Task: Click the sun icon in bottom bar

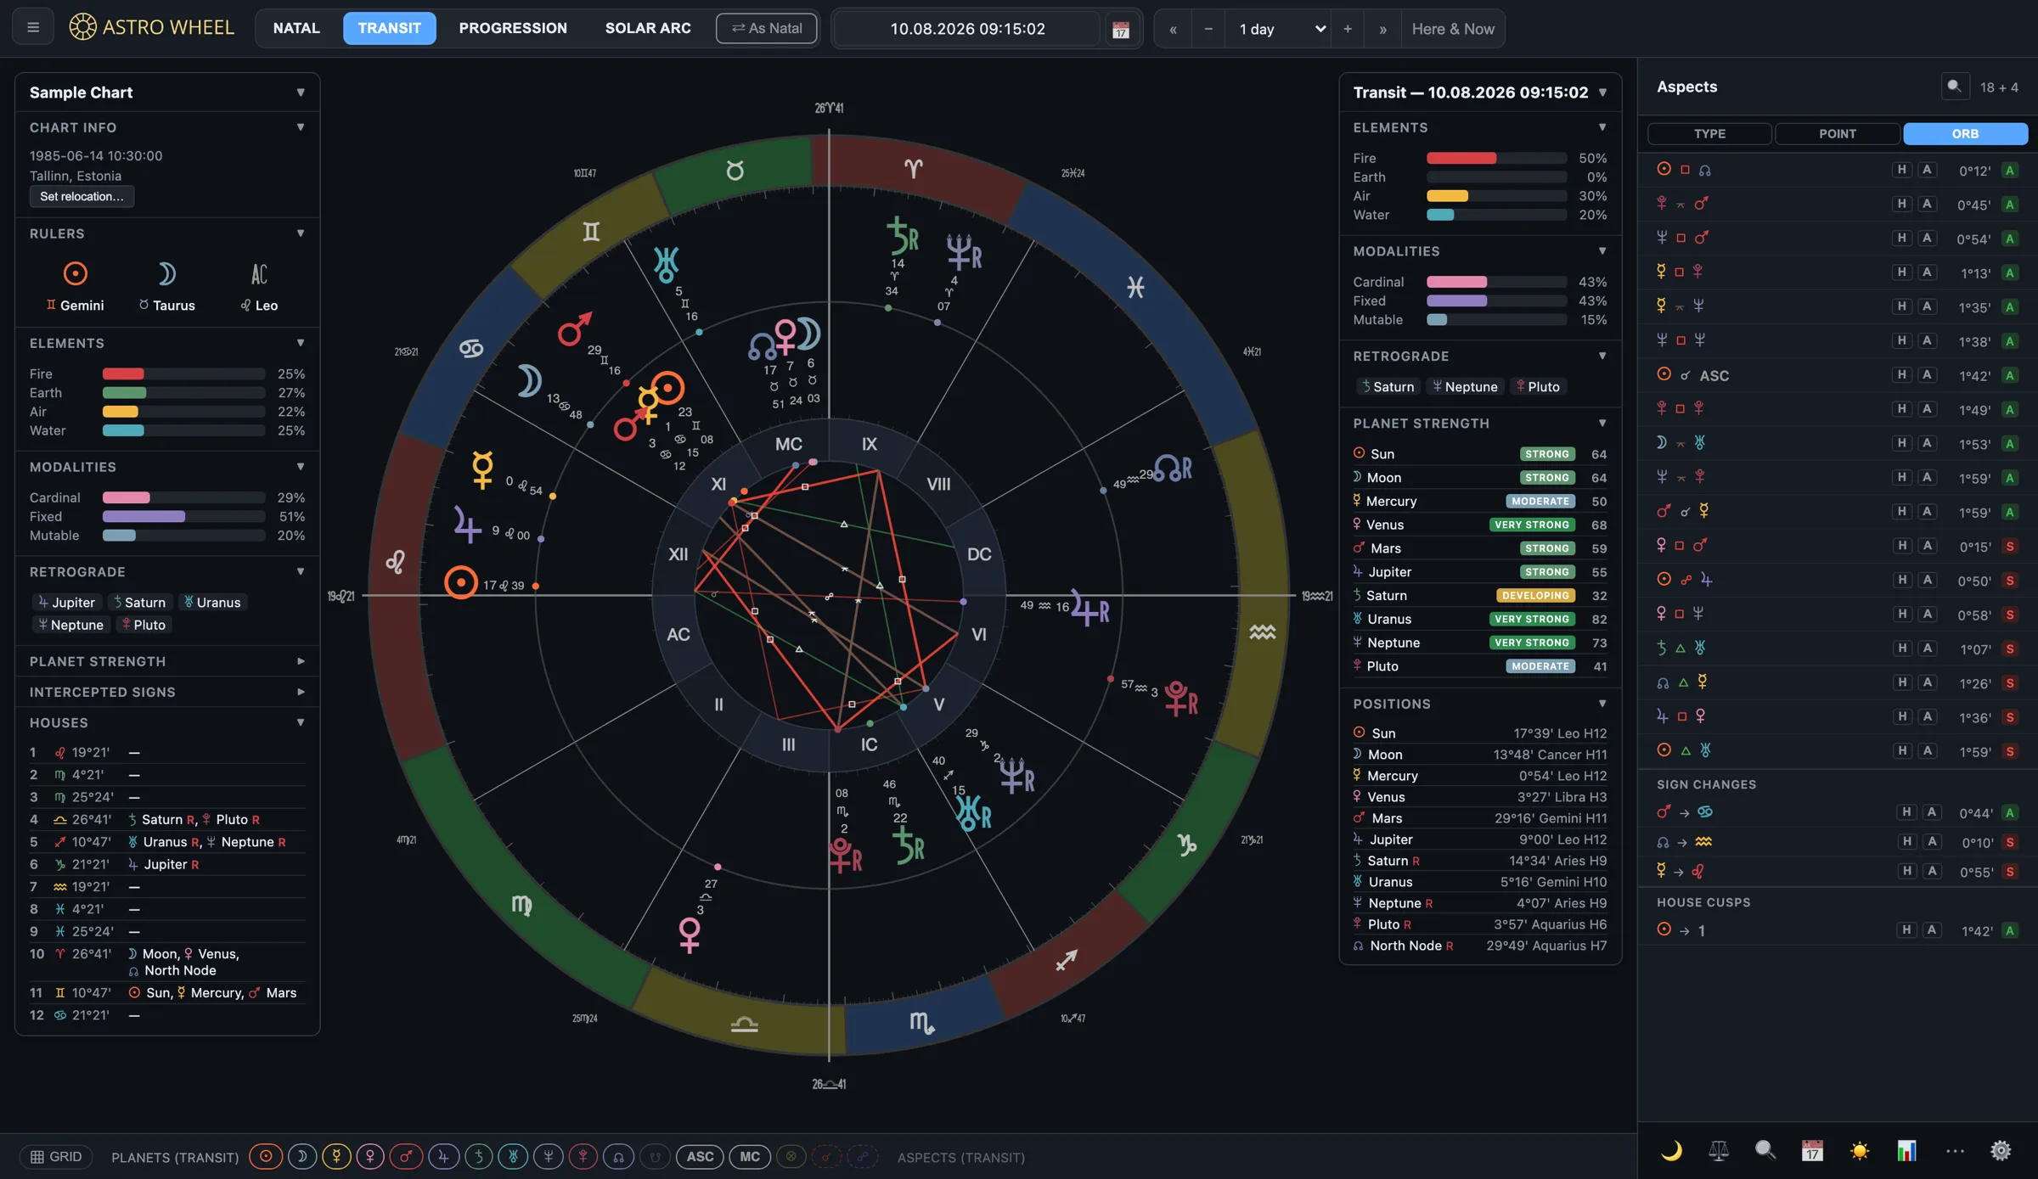Action: [1860, 1150]
